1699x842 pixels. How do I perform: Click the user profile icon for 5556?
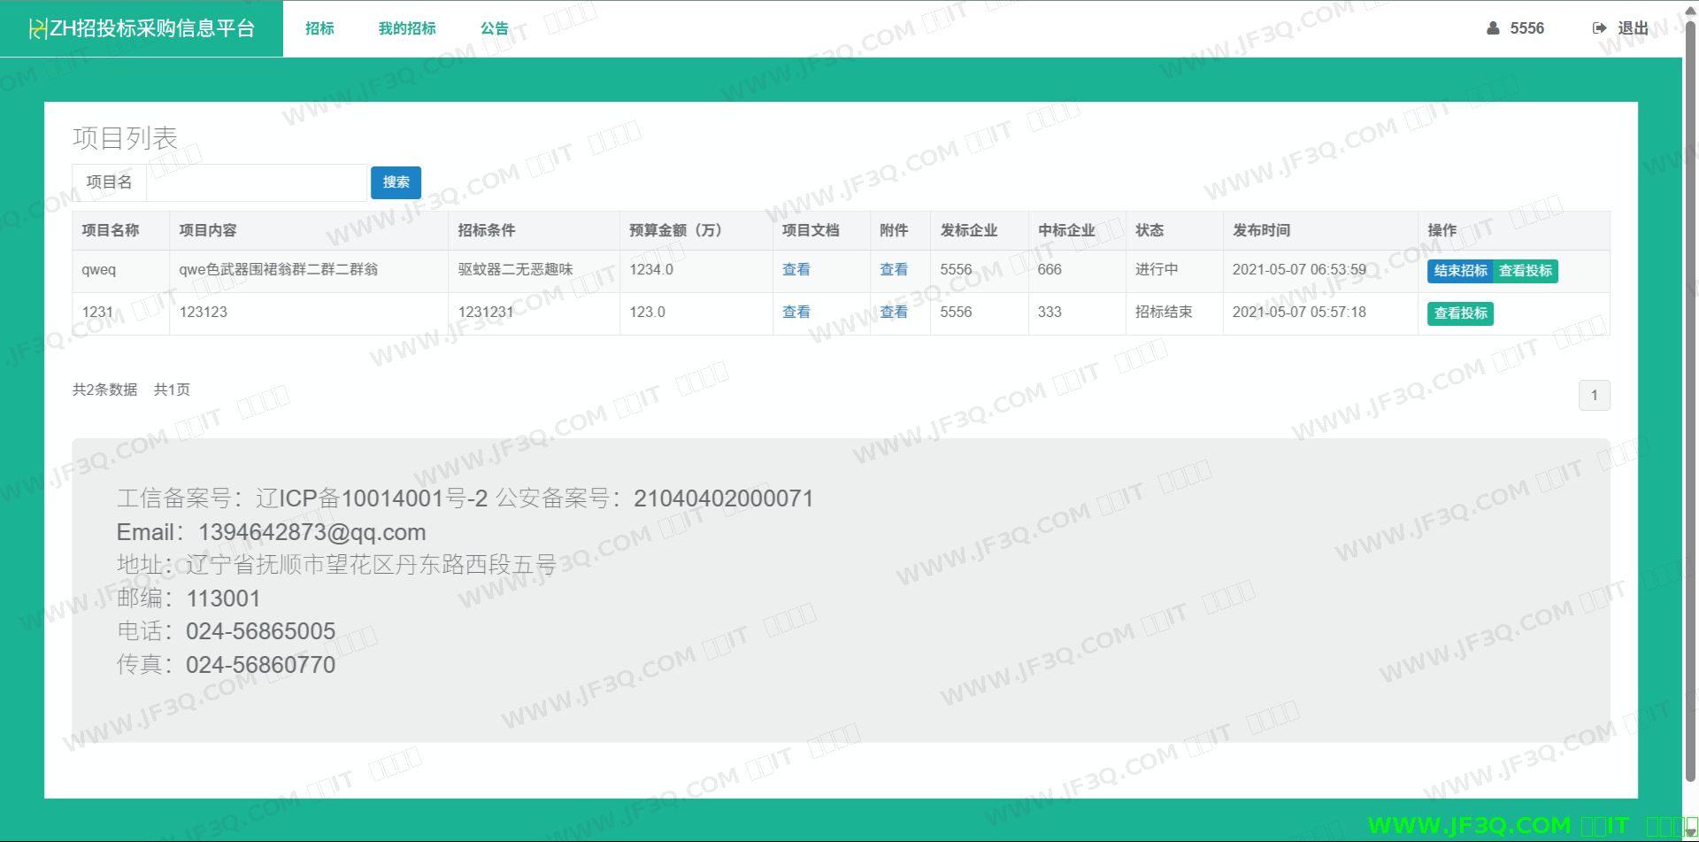(1493, 28)
